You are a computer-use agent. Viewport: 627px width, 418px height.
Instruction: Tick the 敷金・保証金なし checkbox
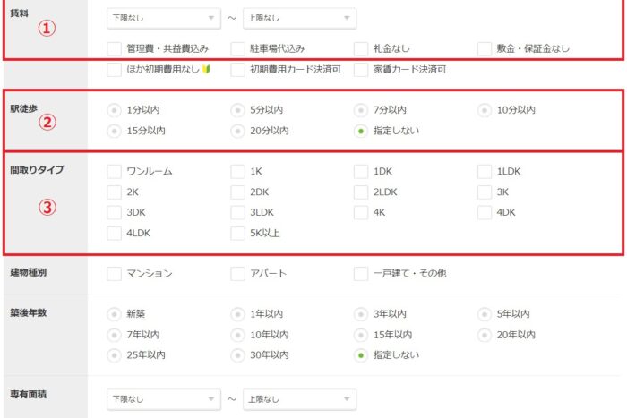(x=485, y=48)
